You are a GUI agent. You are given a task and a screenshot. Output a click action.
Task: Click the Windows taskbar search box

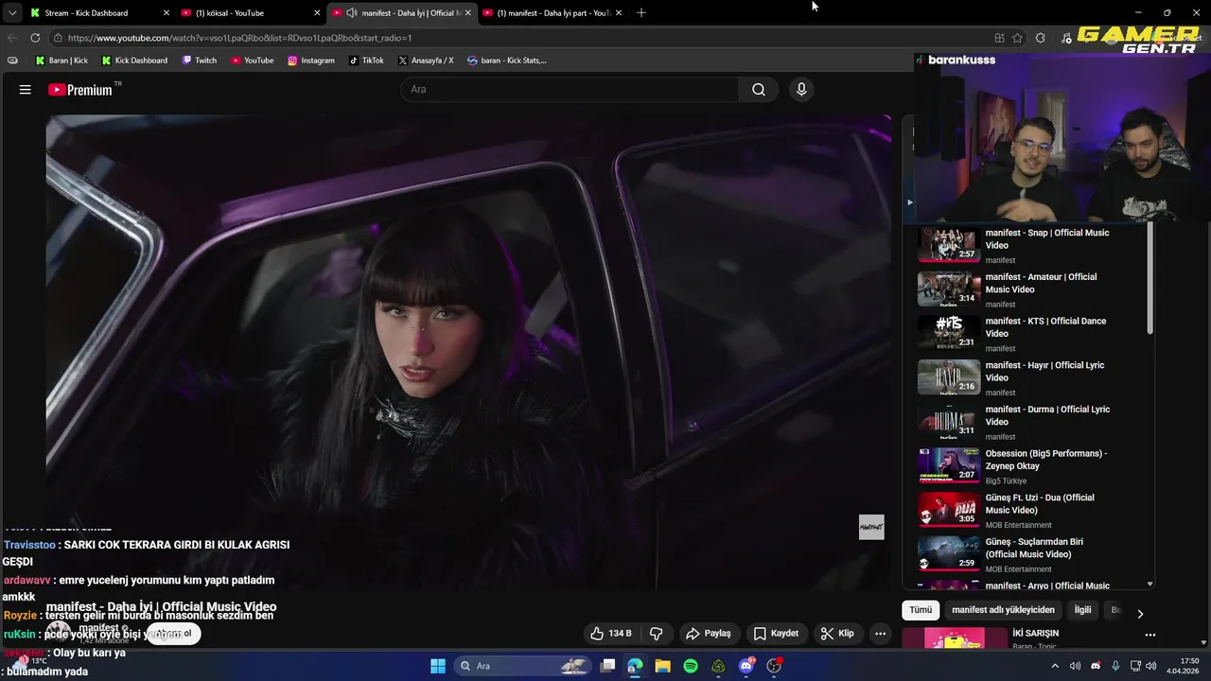click(x=522, y=666)
